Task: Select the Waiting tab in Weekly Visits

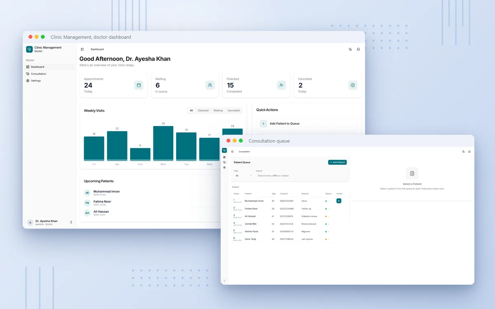Action: [218, 110]
